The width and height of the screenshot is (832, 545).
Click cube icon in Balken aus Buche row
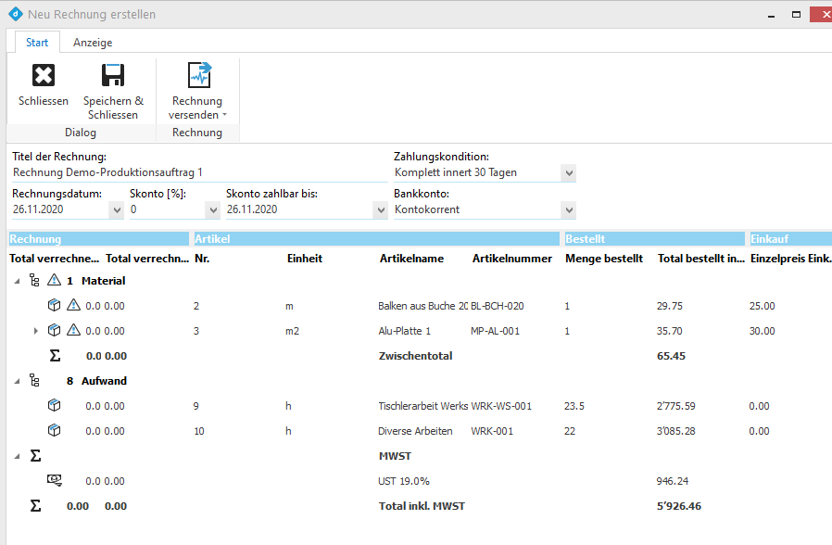55,305
